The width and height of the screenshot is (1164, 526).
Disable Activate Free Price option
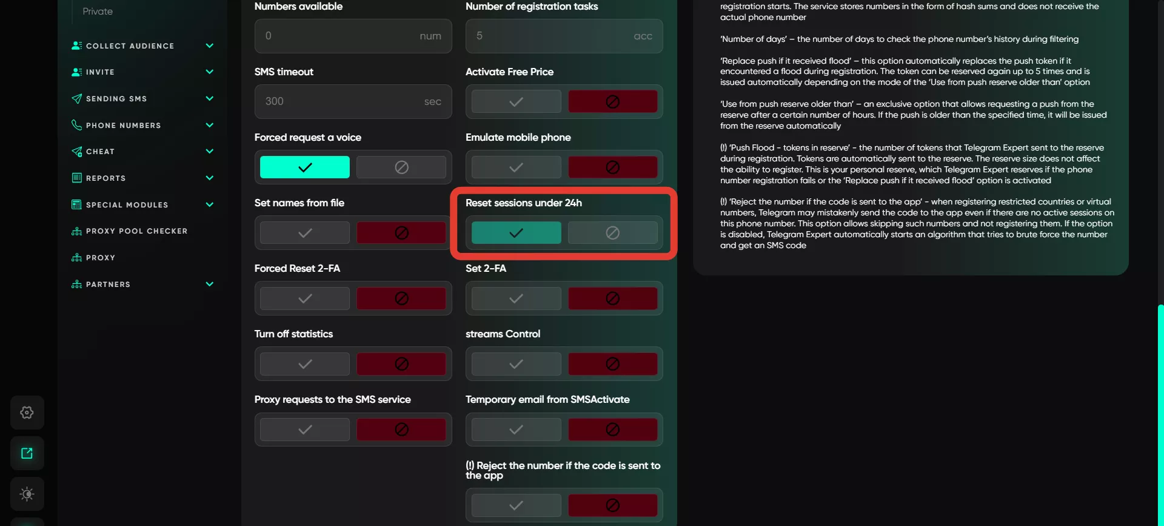pyautogui.click(x=612, y=101)
